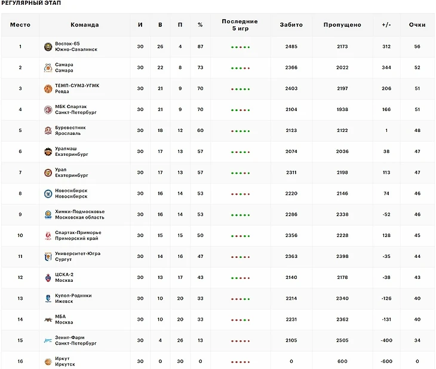This screenshot has height=369, width=436.
Task: Open the Купол-Родники Ижевск team link
Action: (73, 299)
